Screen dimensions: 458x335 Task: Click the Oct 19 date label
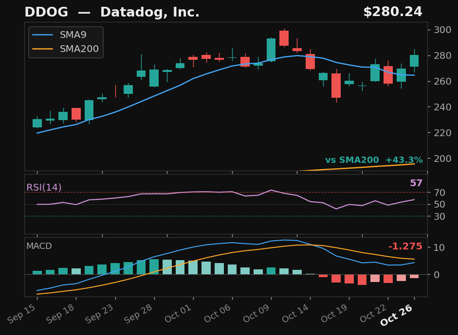(x=334, y=314)
